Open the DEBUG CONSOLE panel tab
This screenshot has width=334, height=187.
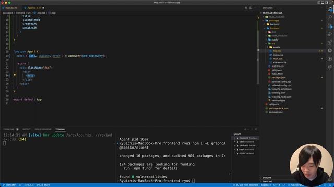tap(43, 129)
